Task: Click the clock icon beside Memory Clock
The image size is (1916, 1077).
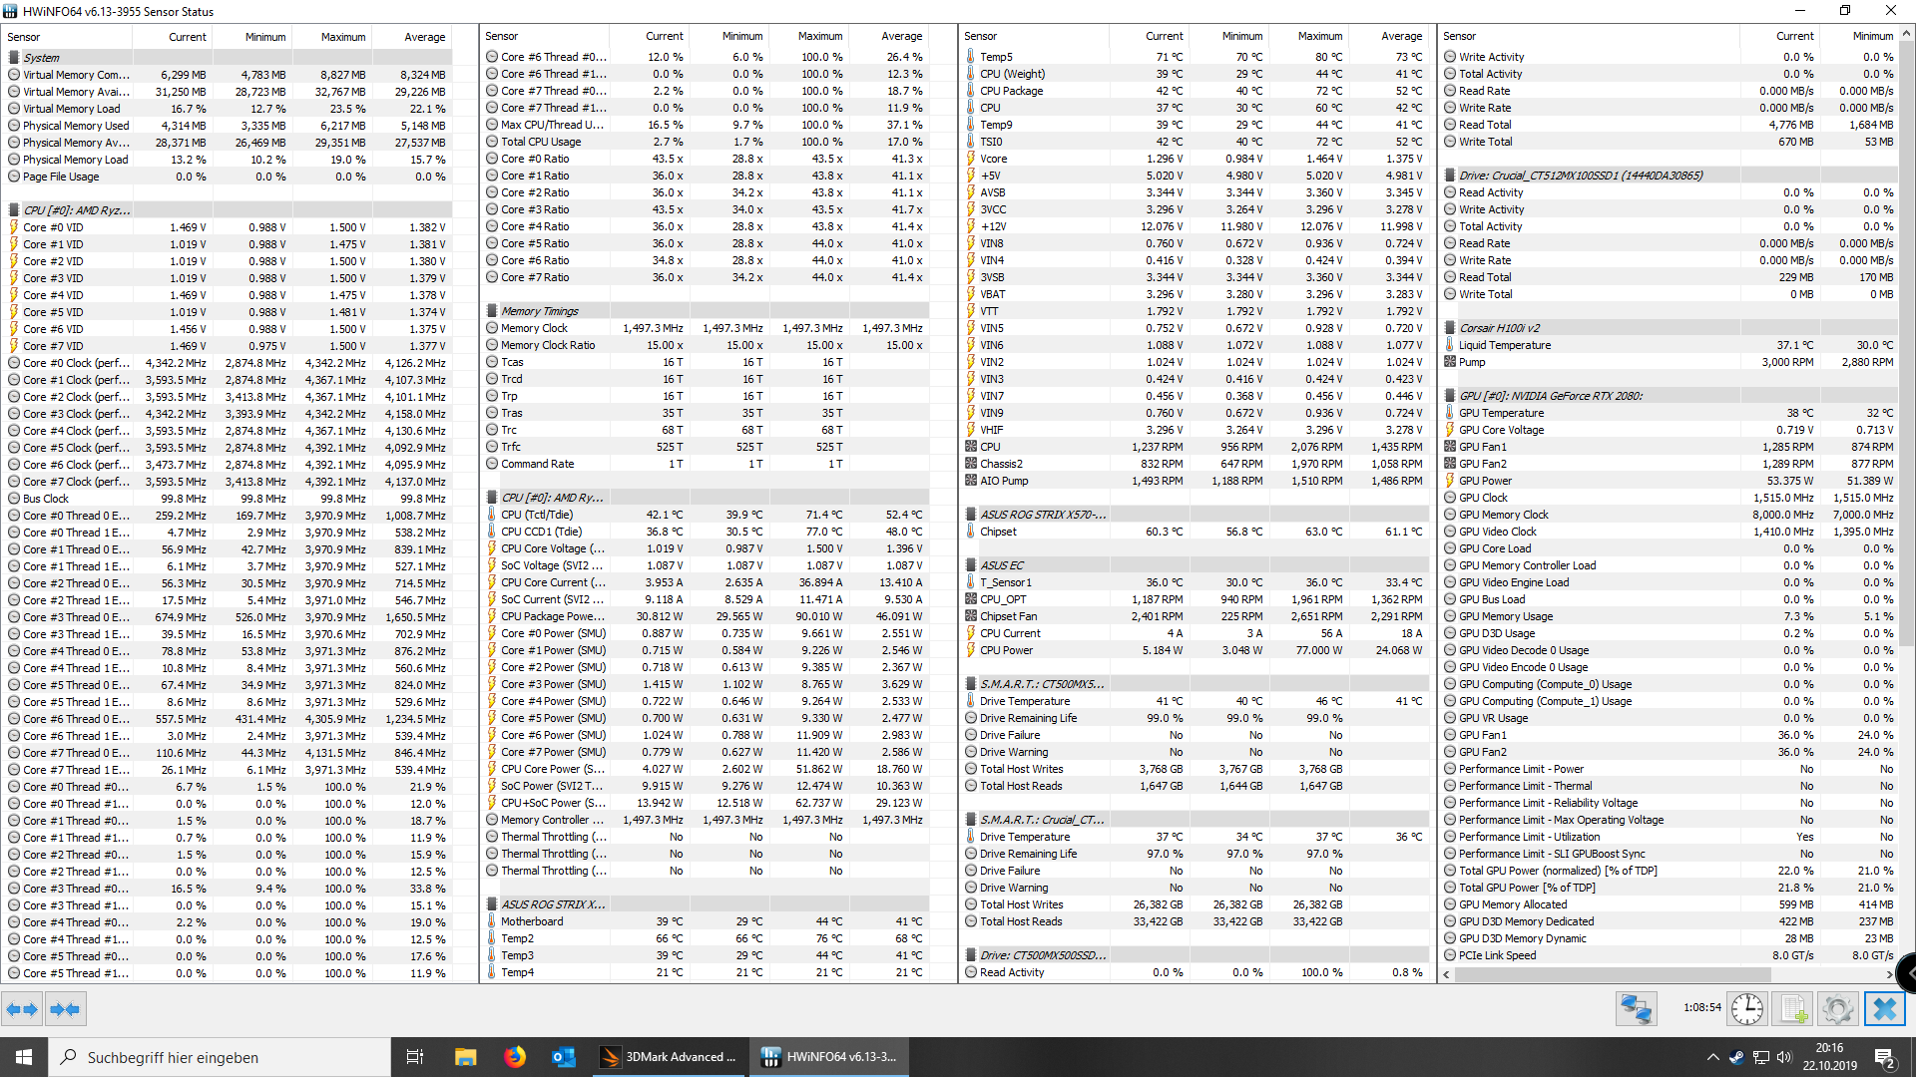Action: click(x=492, y=328)
